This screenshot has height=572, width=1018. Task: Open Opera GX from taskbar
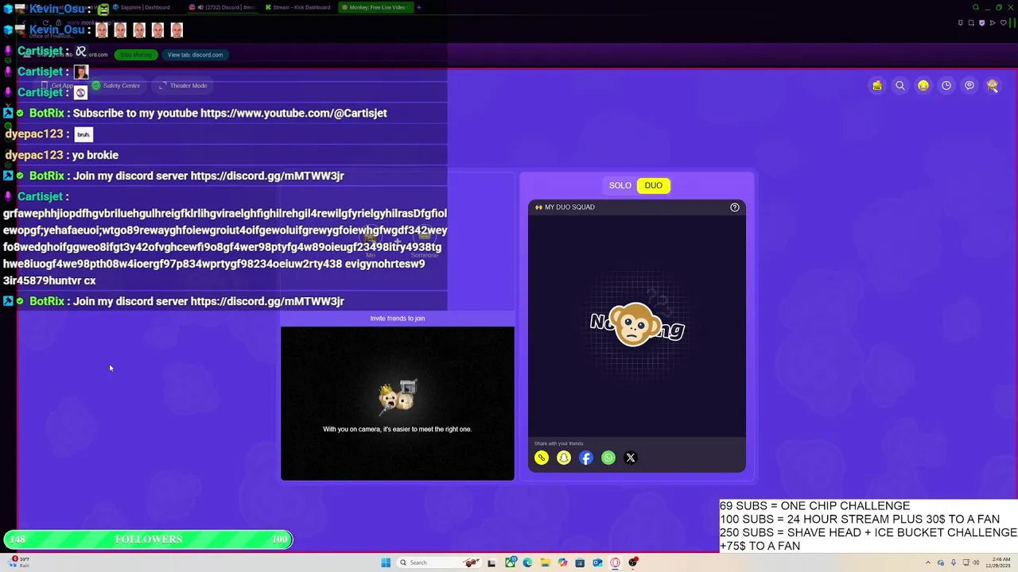pyautogui.click(x=615, y=562)
